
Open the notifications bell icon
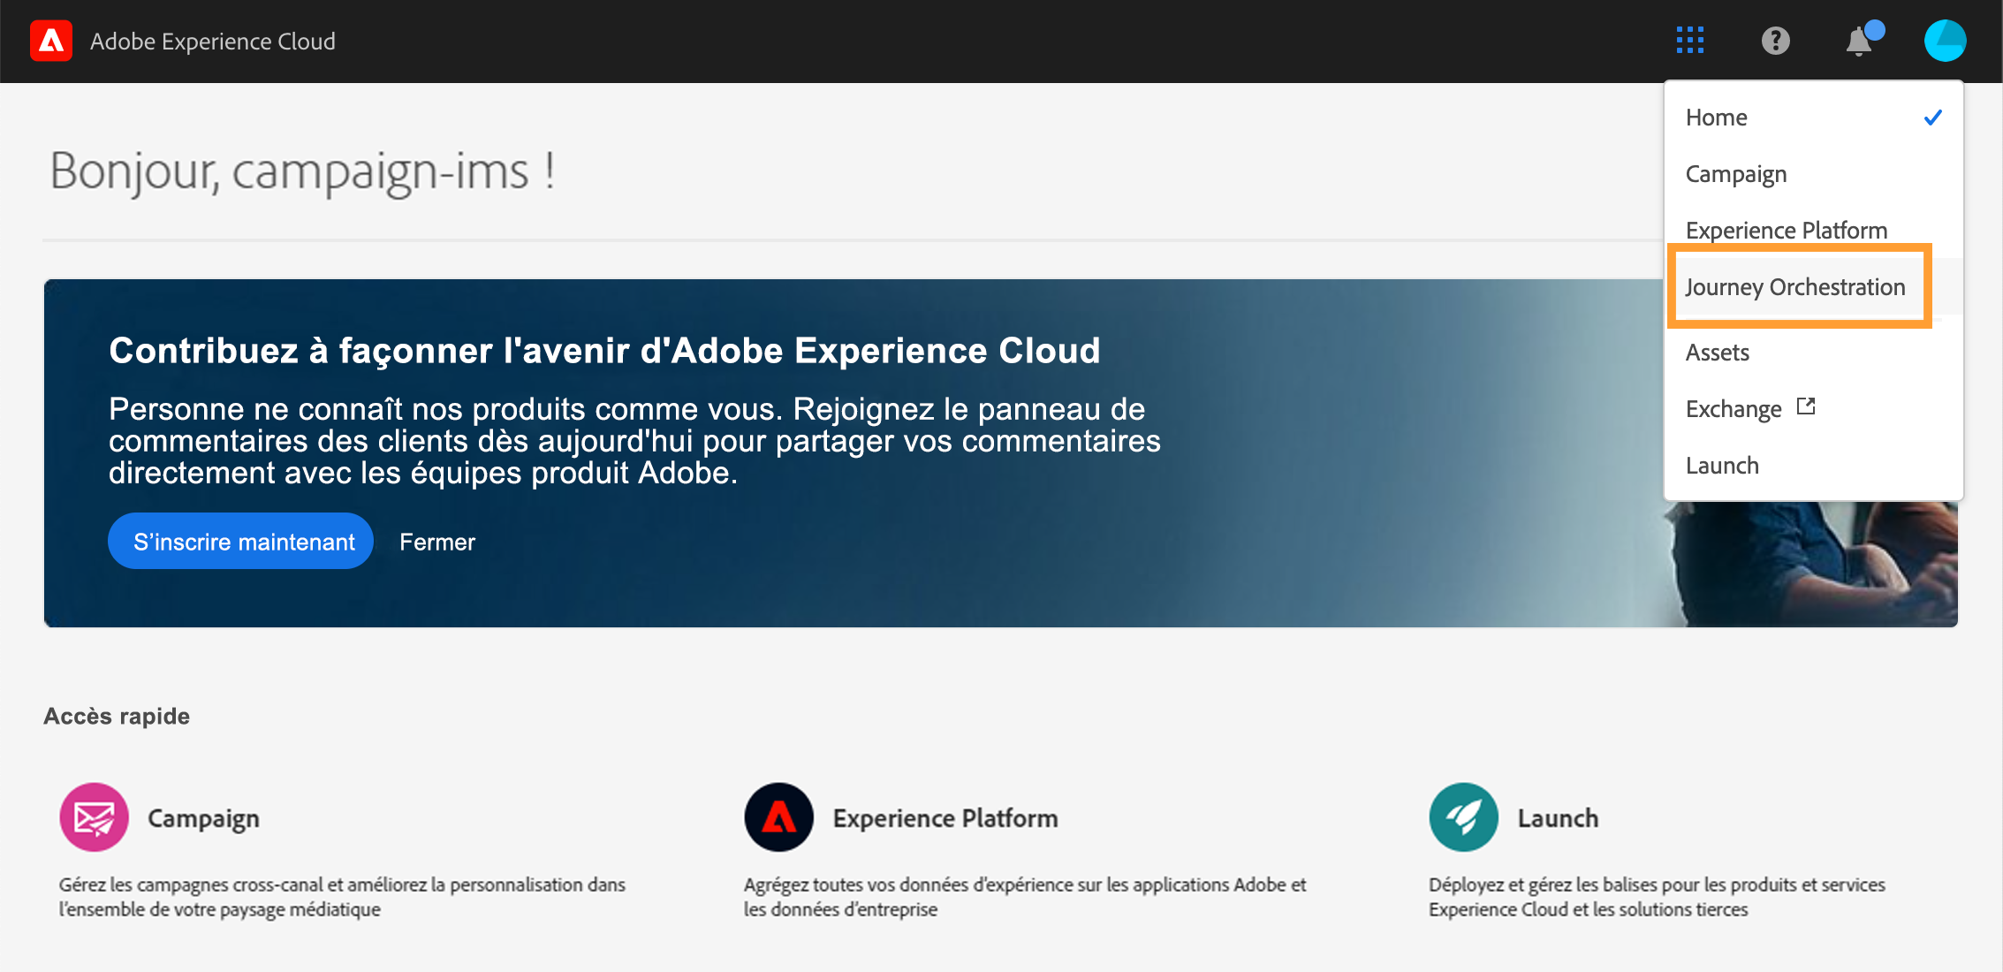click(x=1859, y=41)
